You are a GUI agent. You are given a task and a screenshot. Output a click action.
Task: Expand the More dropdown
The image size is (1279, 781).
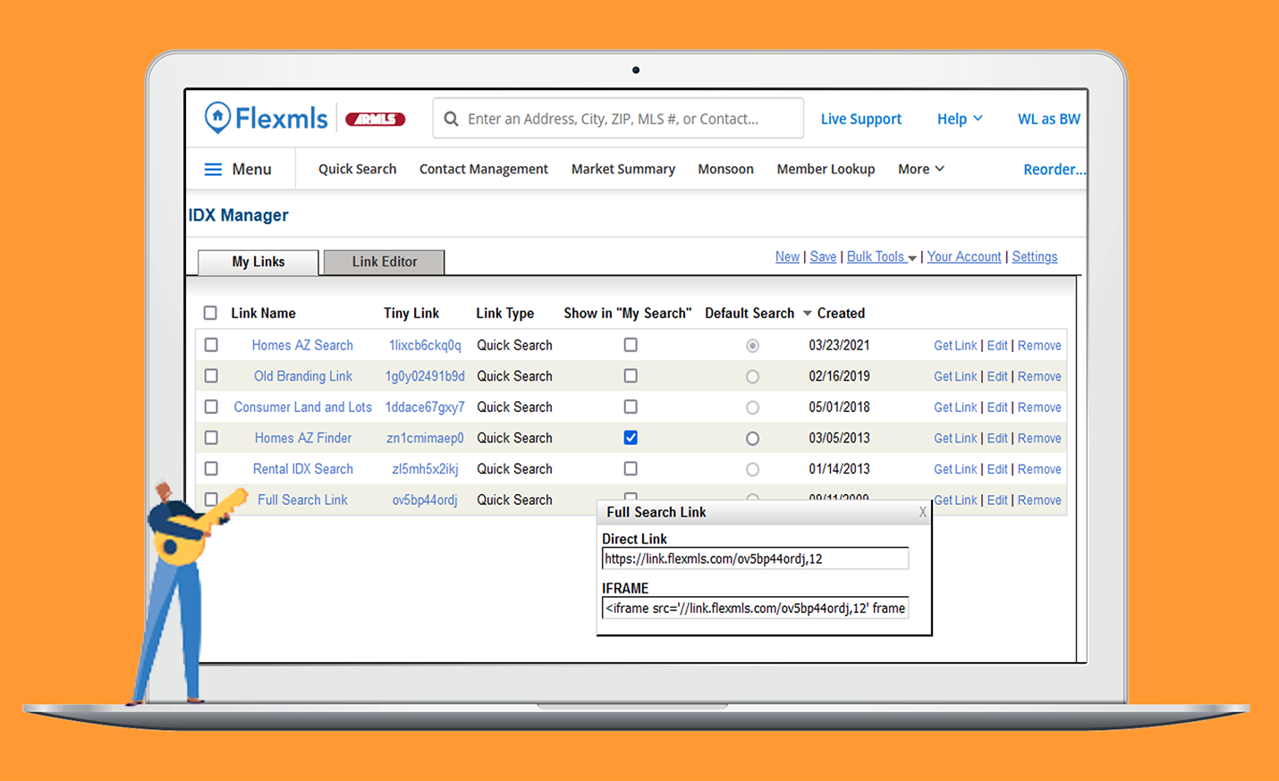click(x=921, y=169)
